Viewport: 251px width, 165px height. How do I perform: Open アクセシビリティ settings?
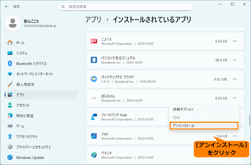pyautogui.click(x=41, y=136)
